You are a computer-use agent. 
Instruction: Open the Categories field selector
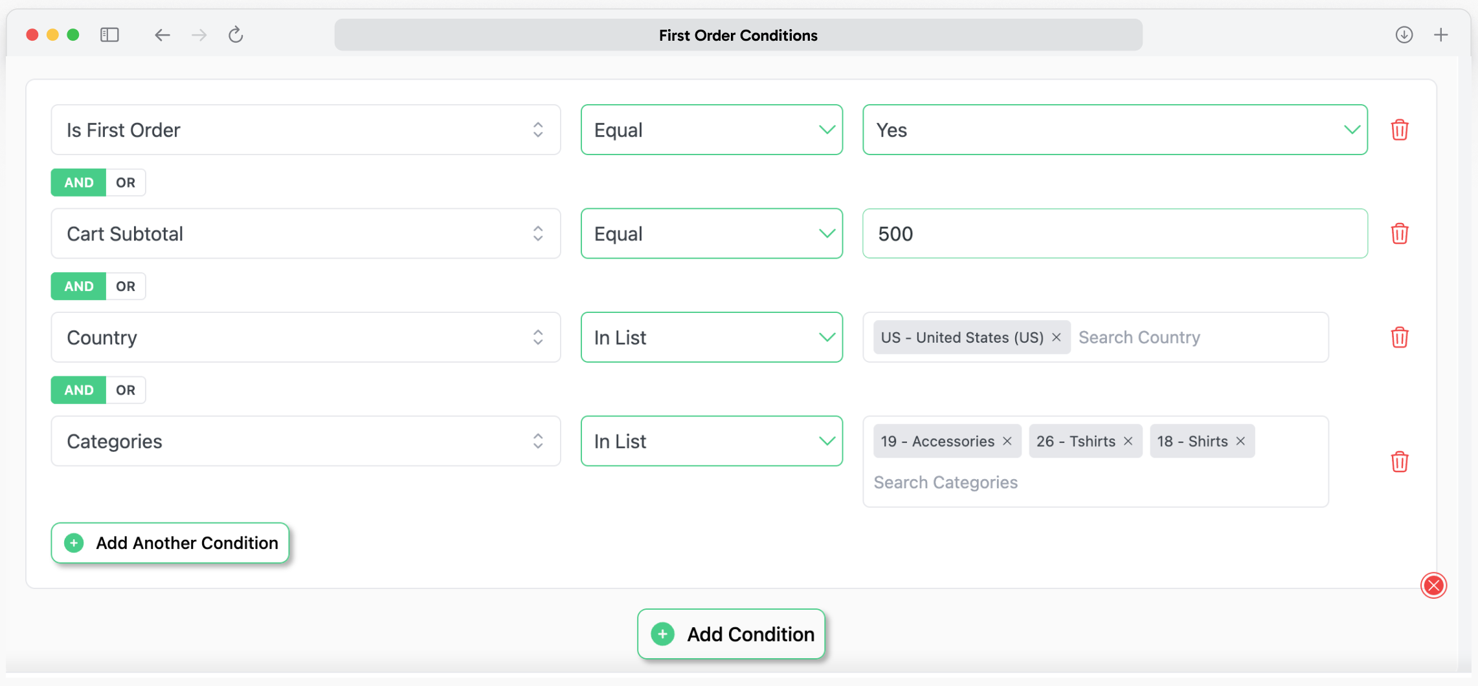(306, 441)
